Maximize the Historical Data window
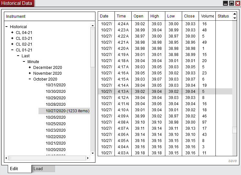The height and width of the screenshot is (175, 241). pyautogui.click(x=232, y=3)
